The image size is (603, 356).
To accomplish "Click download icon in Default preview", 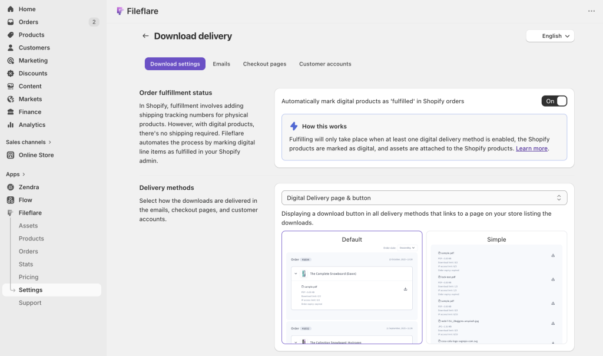I will (x=405, y=289).
